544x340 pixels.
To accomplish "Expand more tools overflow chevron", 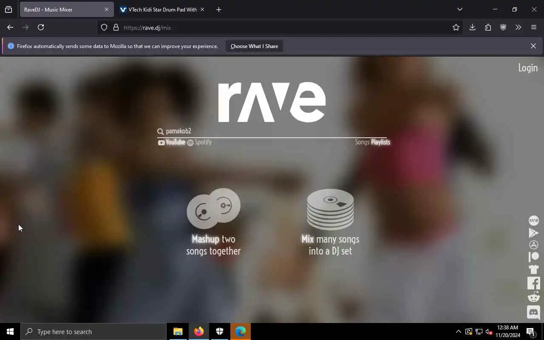I will pos(518,27).
